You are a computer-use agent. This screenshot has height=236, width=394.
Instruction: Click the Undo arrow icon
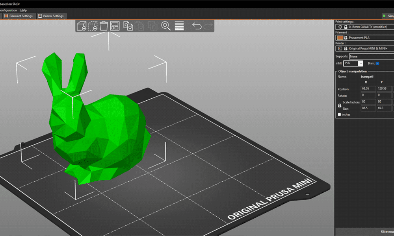click(198, 26)
